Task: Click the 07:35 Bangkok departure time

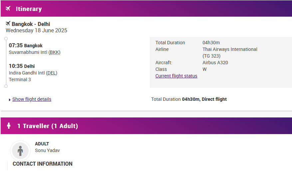Action: tap(26, 45)
